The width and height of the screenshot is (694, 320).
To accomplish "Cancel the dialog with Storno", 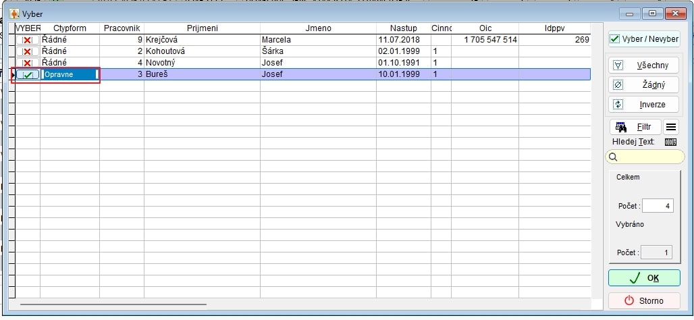I will click(643, 300).
